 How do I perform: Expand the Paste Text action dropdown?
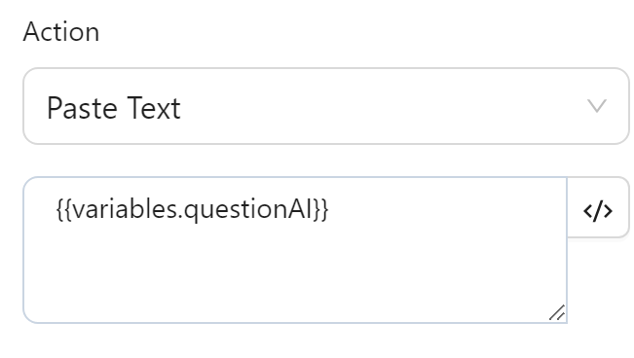coord(326,106)
